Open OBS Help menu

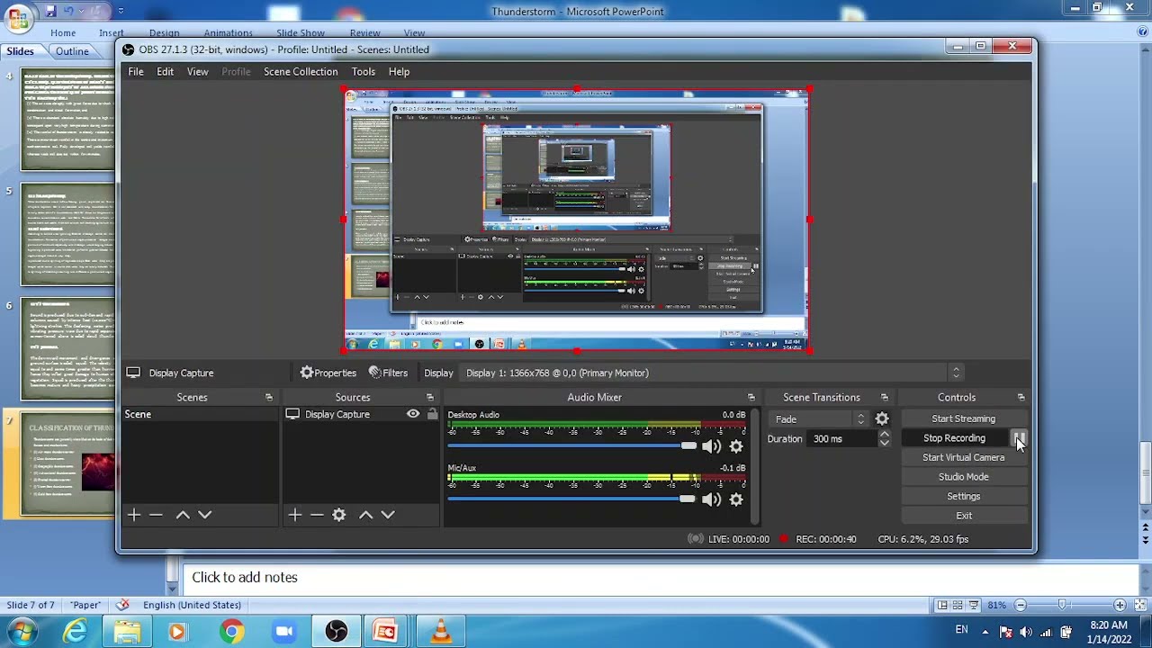click(x=399, y=72)
